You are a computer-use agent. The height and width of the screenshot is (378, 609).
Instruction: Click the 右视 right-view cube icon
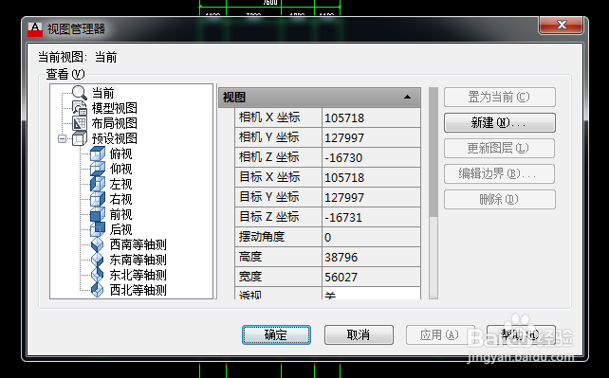pyautogui.click(x=98, y=199)
